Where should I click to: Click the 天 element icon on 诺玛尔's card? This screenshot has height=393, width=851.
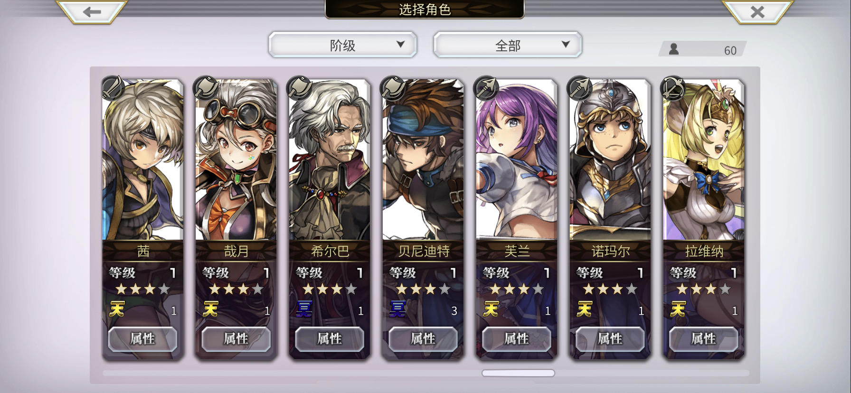coord(584,309)
